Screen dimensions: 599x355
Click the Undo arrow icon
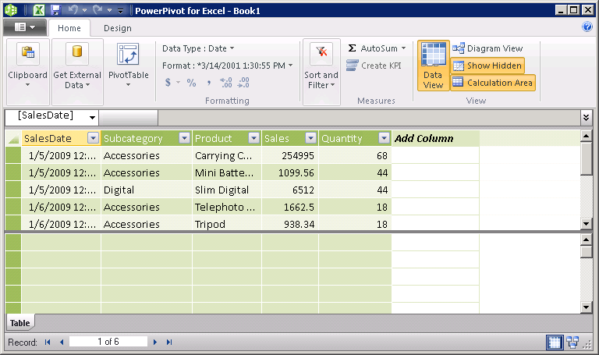coord(73,10)
